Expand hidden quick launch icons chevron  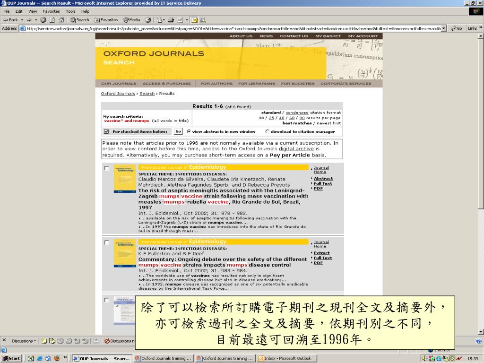[x=65, y=358]
